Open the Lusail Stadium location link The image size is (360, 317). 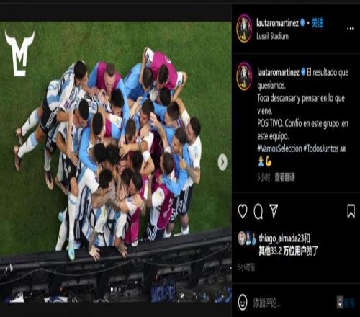click(272, 36)
